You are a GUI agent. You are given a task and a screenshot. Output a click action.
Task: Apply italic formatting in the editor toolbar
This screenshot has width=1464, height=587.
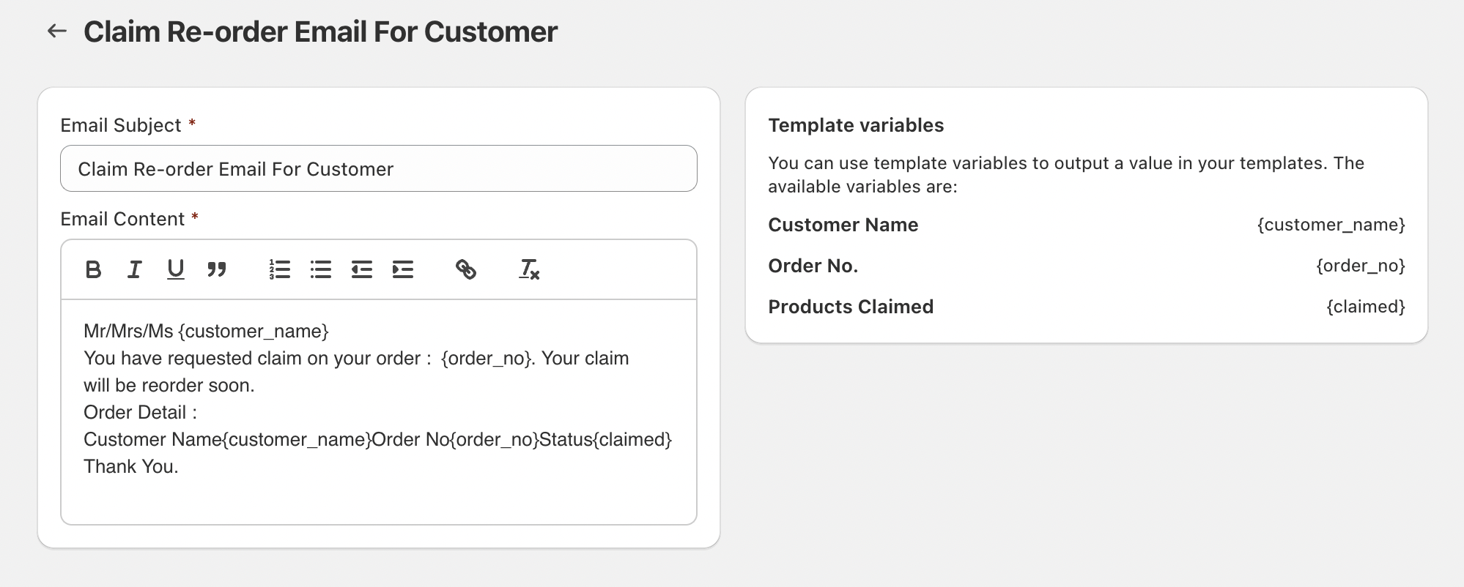coord(134,269)
